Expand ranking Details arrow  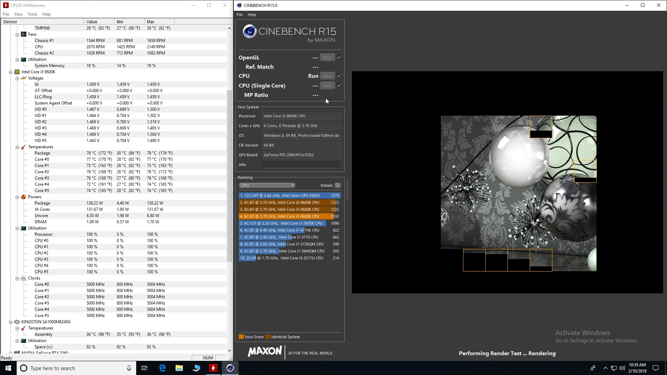point(338,185)
